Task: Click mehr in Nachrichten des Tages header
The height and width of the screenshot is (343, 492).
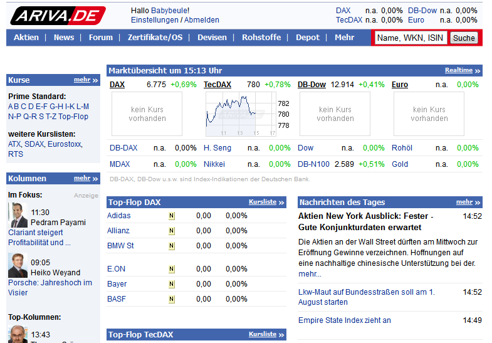Action: tap(464, 202)
